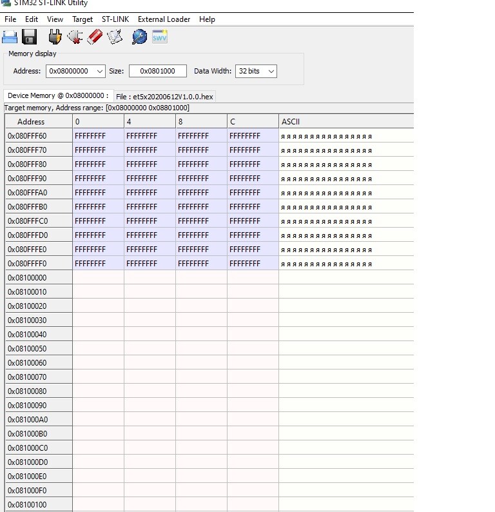Select address row 0x08100010

pyautogui.click(x=39, y=292)
